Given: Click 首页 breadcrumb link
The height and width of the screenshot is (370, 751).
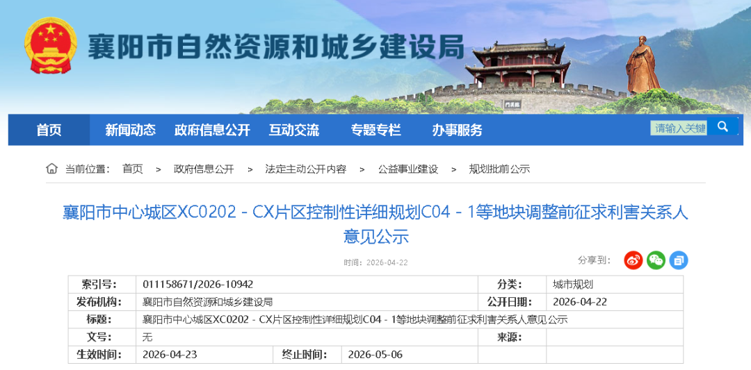Looking at the screenshot, I should point(132,169).
